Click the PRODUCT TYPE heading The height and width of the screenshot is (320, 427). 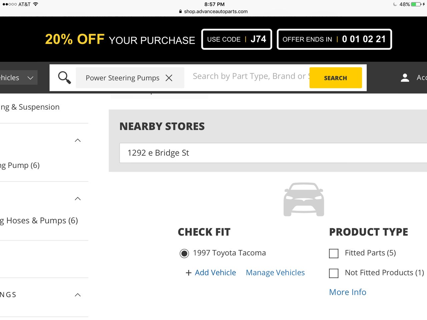point(369,232)
